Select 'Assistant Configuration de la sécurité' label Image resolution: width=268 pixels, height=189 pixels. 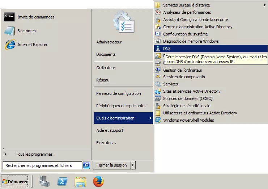(x=196, y=20)
